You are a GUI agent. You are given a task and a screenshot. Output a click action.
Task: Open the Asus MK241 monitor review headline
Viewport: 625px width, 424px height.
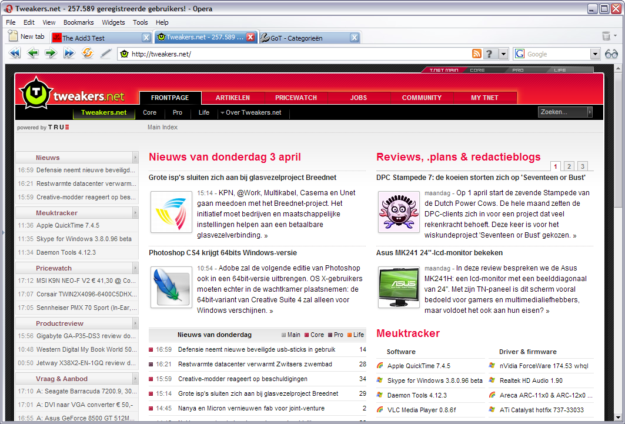coord(439,253)
